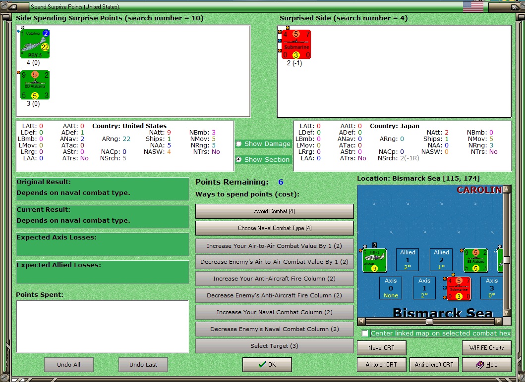Open the Naval CRT chart
This screenshot has width=525, height=382.
coord(382,347)
